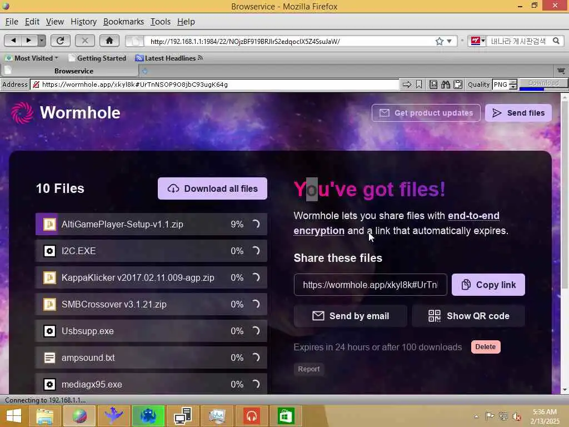The height and width of the screenshot is (427, 569).
Task: Open the Windows Start button
Action: click(x=14, y=416)
